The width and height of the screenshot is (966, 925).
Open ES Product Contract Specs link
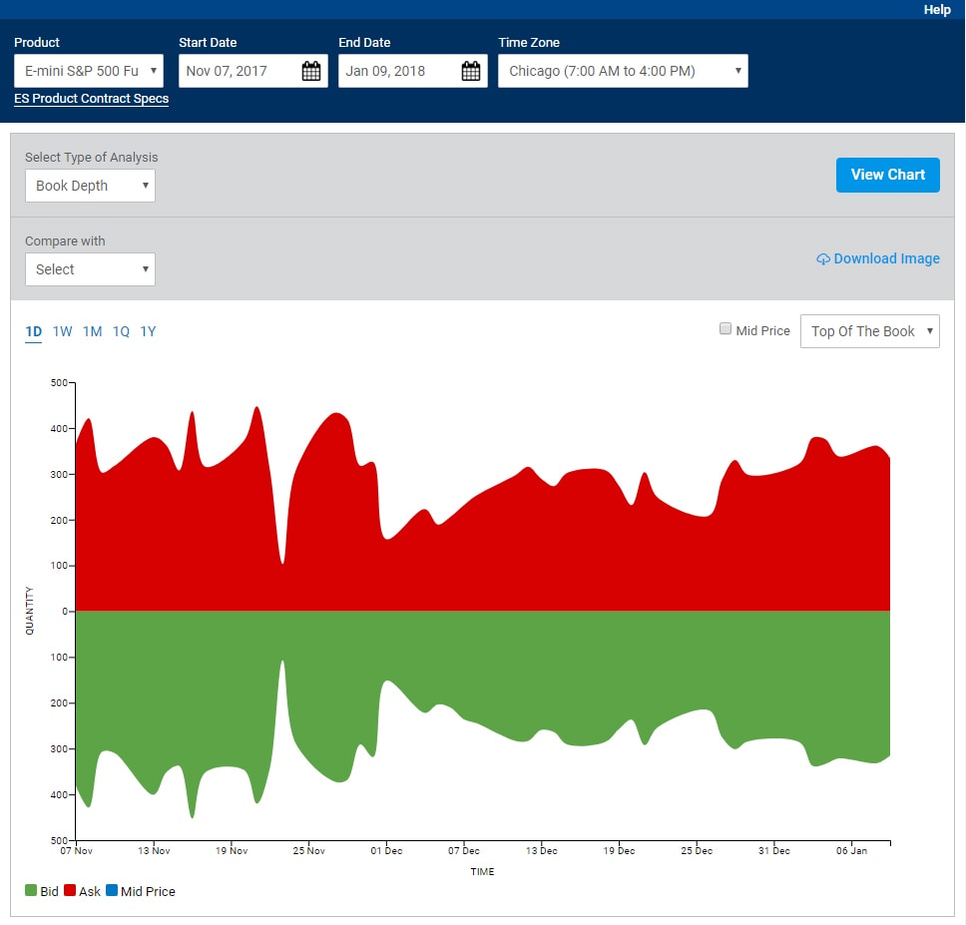[x=91, y=99]
